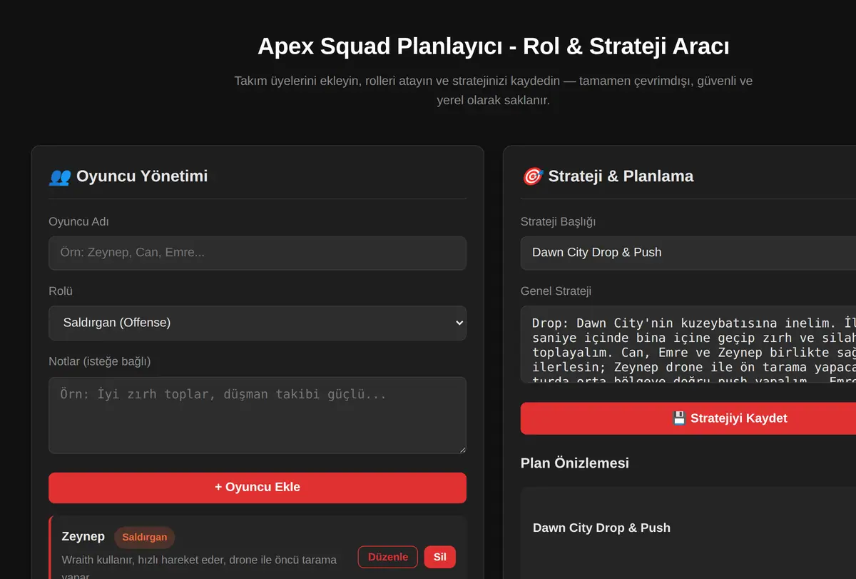Click the Oyuncu Adı input field
This screenshot has height=579, width=856.
coord(258,253)
